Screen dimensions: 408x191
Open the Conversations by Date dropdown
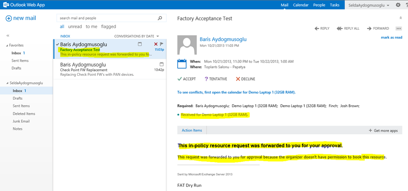point(137,37)
